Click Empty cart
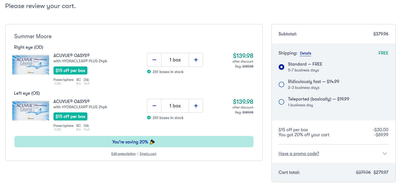The height and width of the screenshot is (188, 401). click(148, 154)
